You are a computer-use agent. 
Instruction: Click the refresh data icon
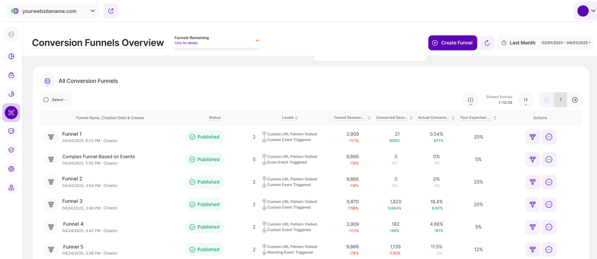click(x=487, y=43)
